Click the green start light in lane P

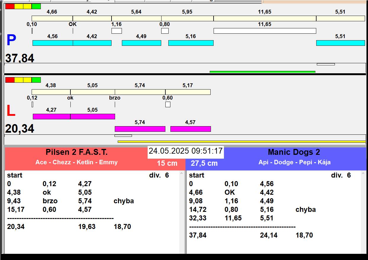coord(36,6)
